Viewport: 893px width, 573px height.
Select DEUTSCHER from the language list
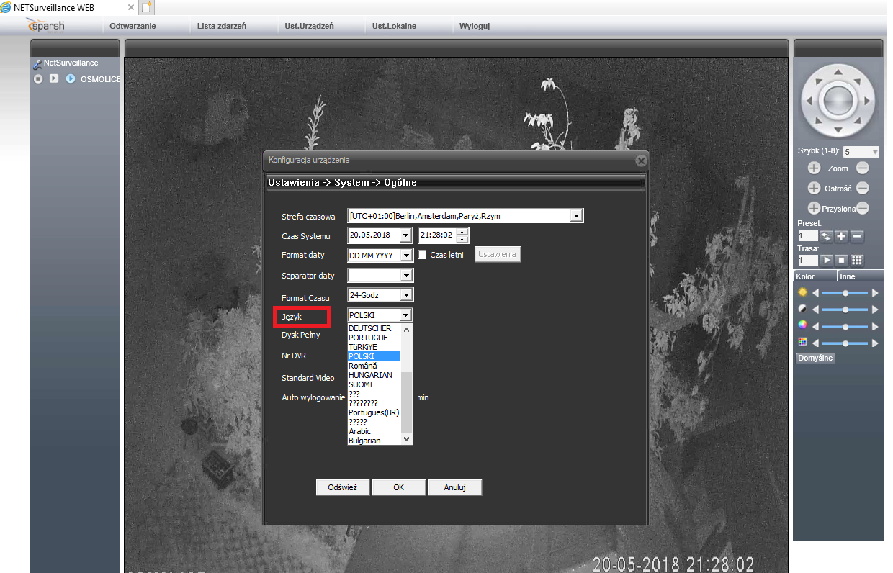pyautogui.click(x=370, y=328)
